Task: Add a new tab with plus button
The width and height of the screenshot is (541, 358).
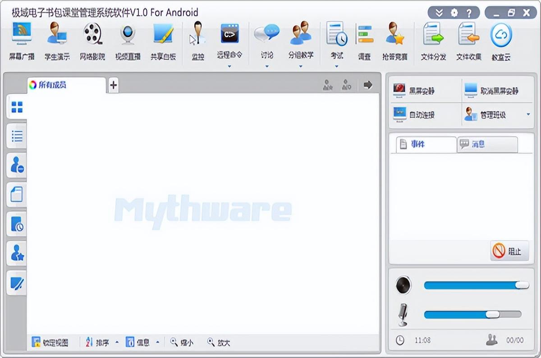Action: pos(113,85)
